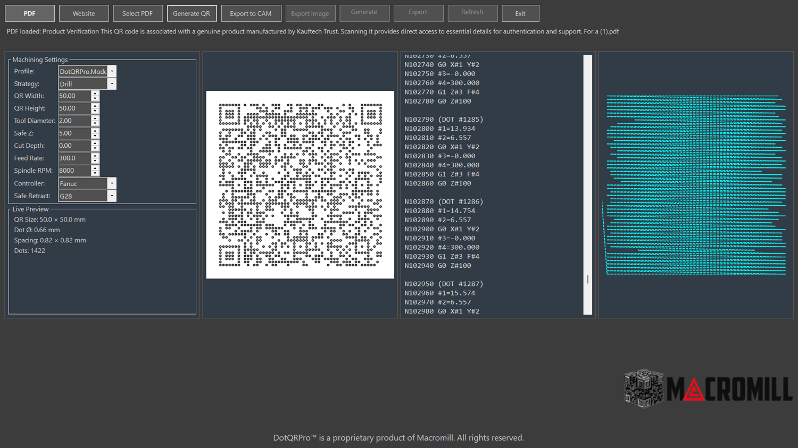Decrease Safe Z with down arrow
Image resolution: width=798 pixels, height=448 pixels.
95,136
